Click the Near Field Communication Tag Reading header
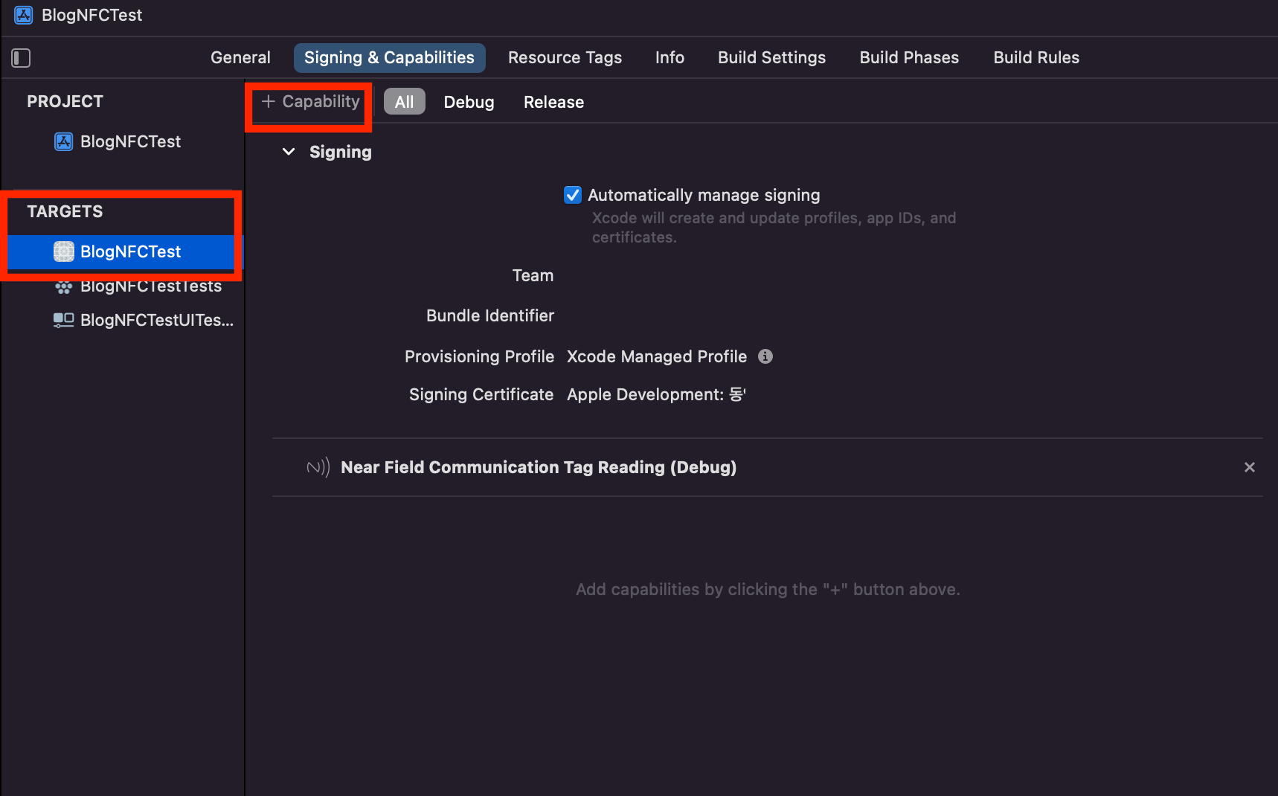This screenshot has width=1278, height=796. coord(539,467)
